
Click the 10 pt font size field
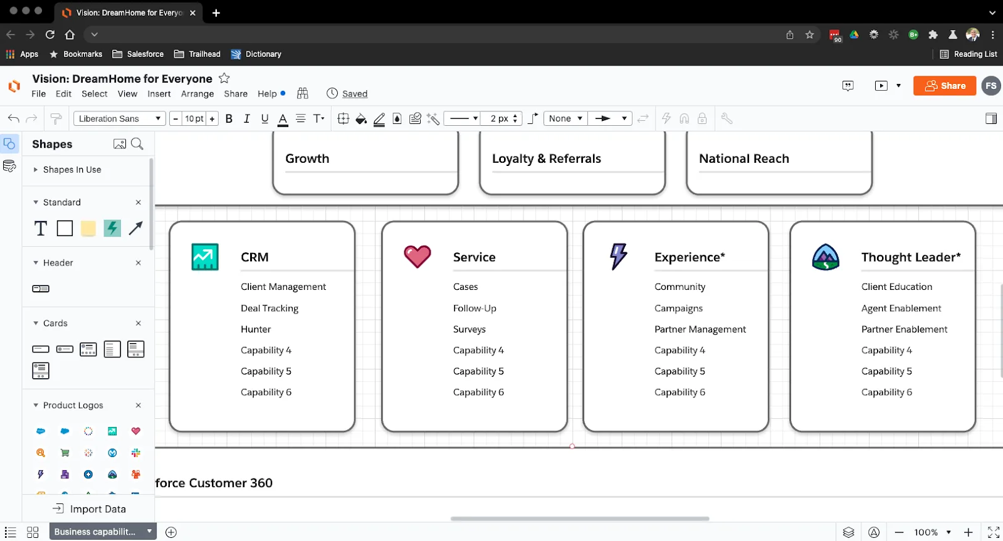194,118
